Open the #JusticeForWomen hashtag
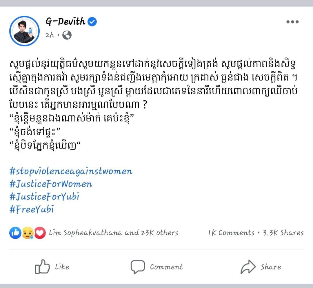The image size is (313, 288). tap(51, 184)
